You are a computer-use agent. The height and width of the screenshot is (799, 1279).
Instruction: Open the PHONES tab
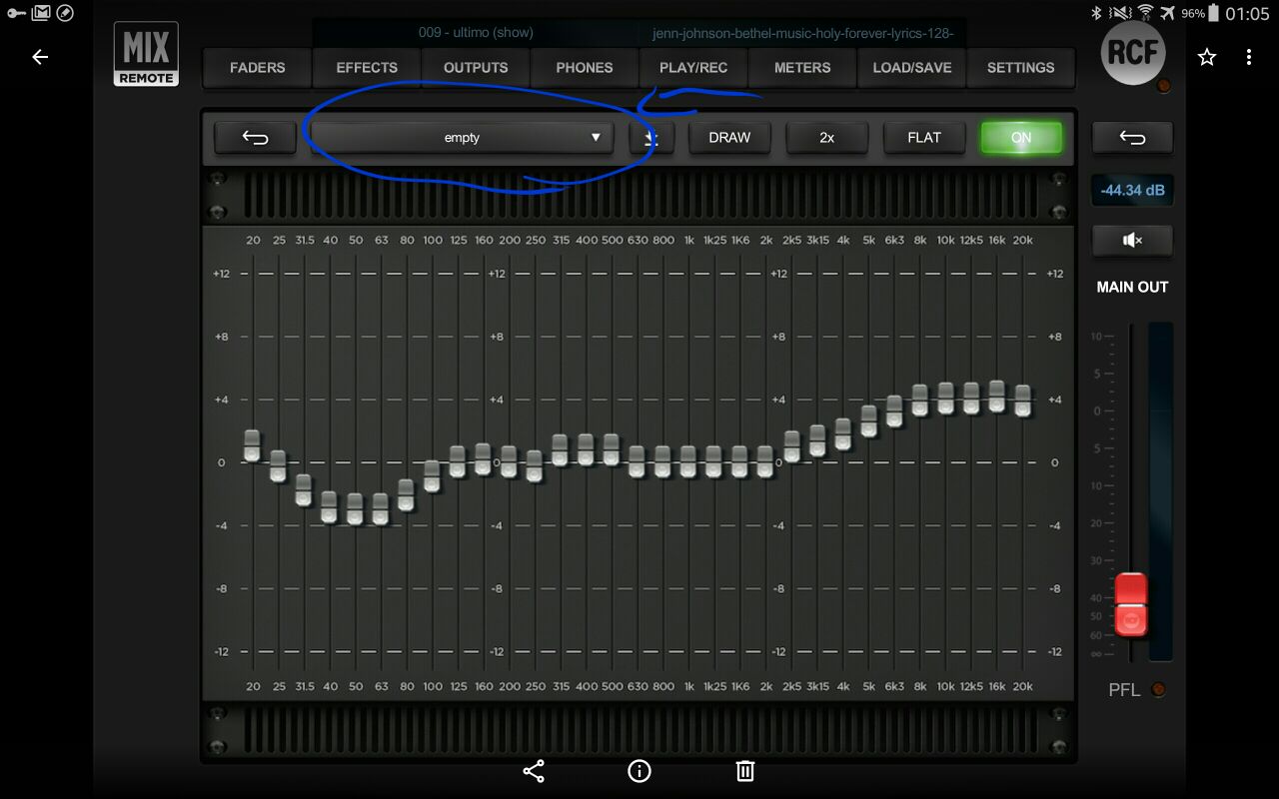coord(585,68)
